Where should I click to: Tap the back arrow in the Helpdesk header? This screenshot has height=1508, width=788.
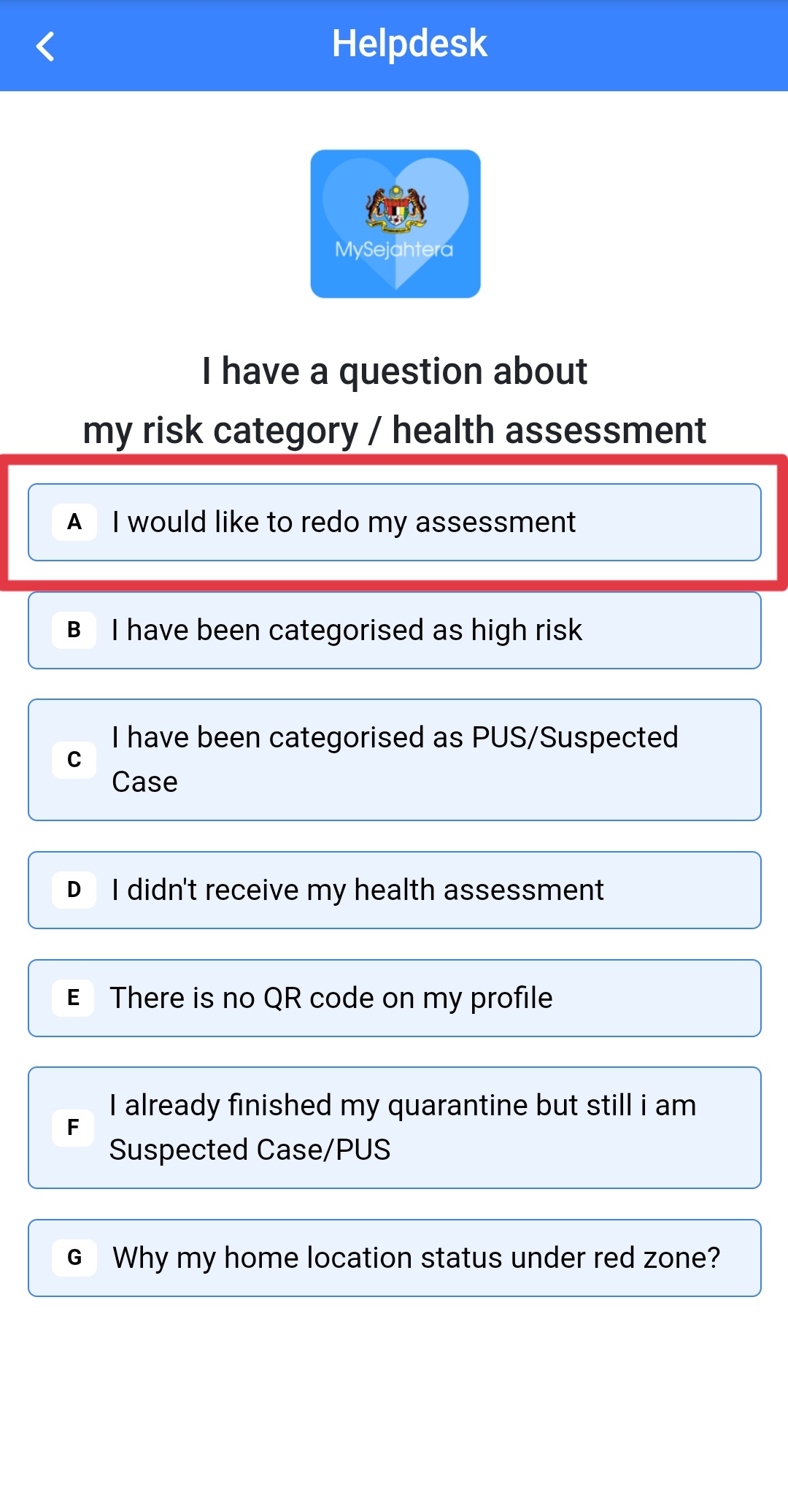pos(45,46)
